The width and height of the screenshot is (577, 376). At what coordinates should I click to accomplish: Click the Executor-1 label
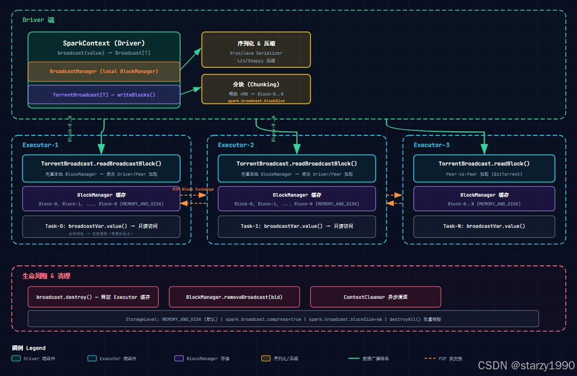pos(40,145)
